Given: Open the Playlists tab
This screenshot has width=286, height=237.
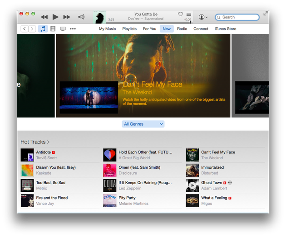Looking at the screenshot, I should [129, 28].
